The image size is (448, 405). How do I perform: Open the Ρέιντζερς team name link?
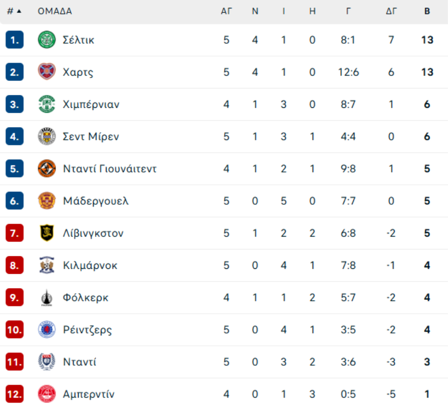(88, 330)
